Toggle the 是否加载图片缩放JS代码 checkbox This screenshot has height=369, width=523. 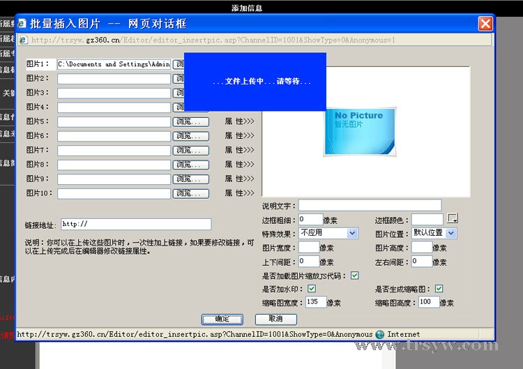[355, 276]
